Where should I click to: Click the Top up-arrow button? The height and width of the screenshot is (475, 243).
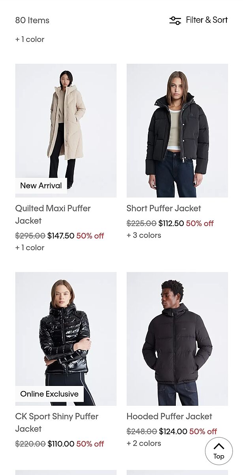pos(219,451)
